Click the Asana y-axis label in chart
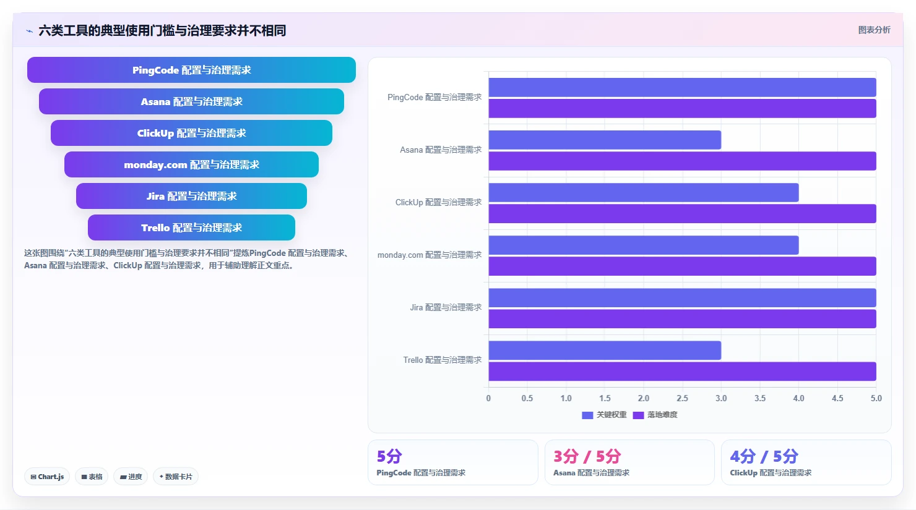Image resolution: width=916 pixels, height=510 pixels. pyautogui.click(x=441, y=150)
